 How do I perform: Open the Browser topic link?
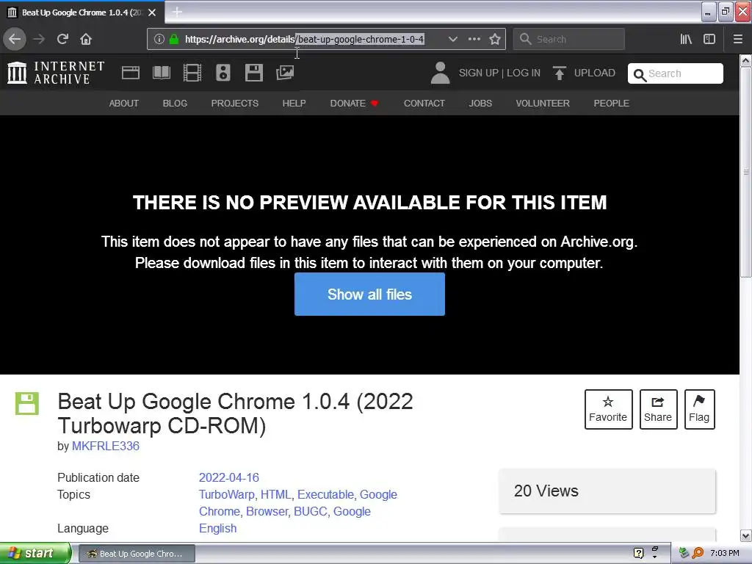coord(267,511)
